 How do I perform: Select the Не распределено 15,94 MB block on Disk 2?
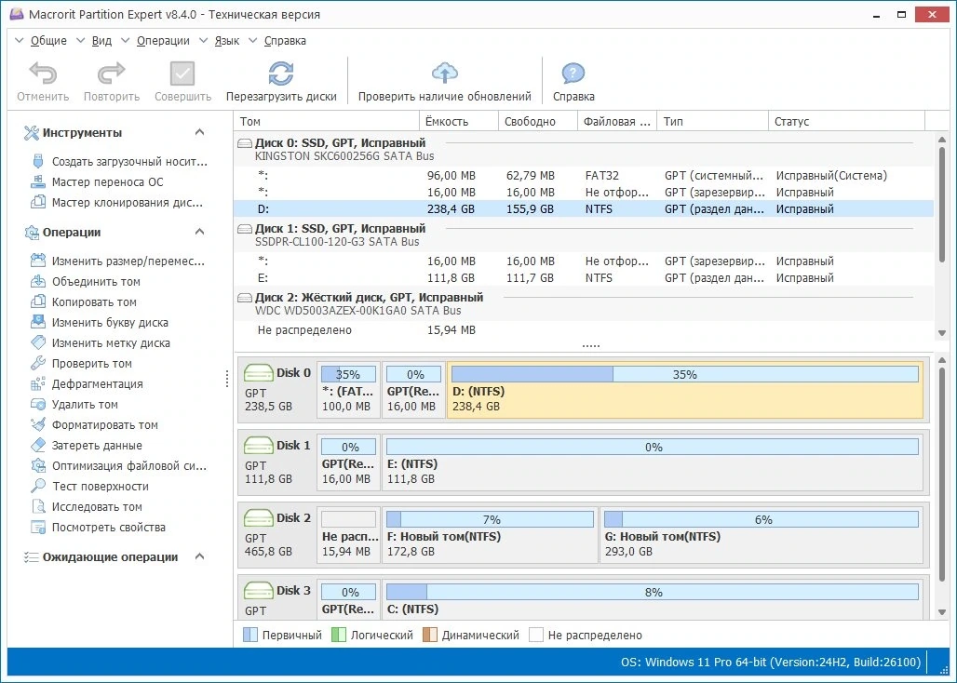348,535
